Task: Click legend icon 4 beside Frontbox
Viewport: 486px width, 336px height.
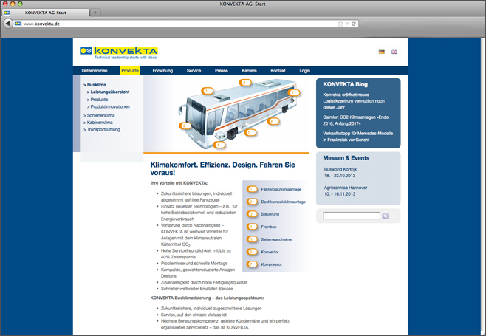Action: pyautogui.click(x=252, y=227)
